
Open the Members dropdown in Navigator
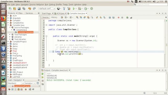point(16,83)
